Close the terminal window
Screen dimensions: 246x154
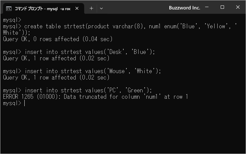tap(238, 7)
